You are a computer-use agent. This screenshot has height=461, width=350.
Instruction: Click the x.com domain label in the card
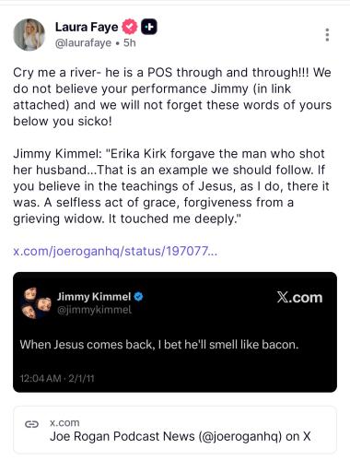[64, 422]
